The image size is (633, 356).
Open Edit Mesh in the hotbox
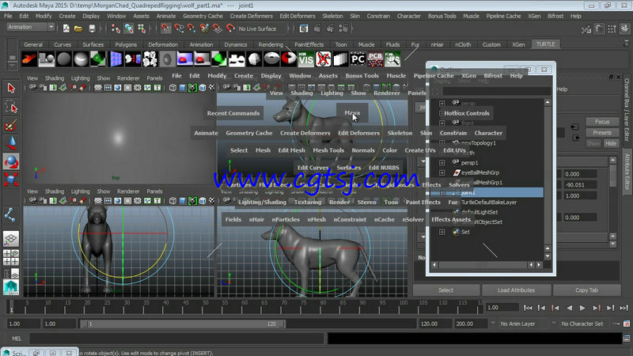click(291, 150)
